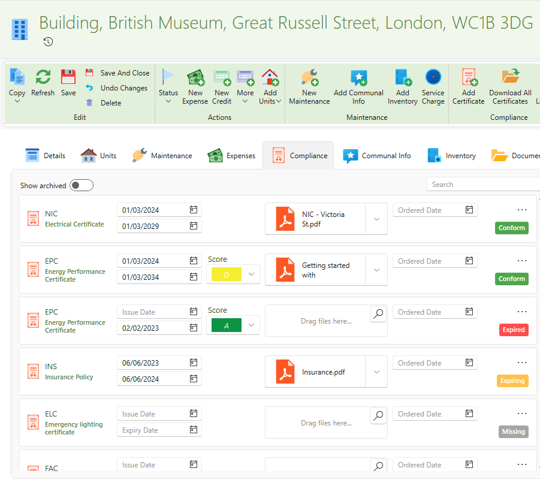540x489 pixels.
Task: Click Download All Certificates icon
Action: coord(511,76)
